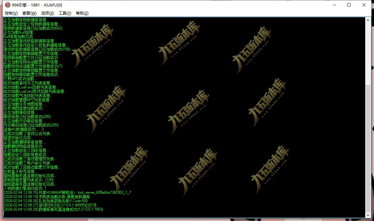Screen dimensions: 374x221
Task: Click the log line '数据库服务器连接成功(127.0.0.1:7003)'
Action: tap(53, 209)
